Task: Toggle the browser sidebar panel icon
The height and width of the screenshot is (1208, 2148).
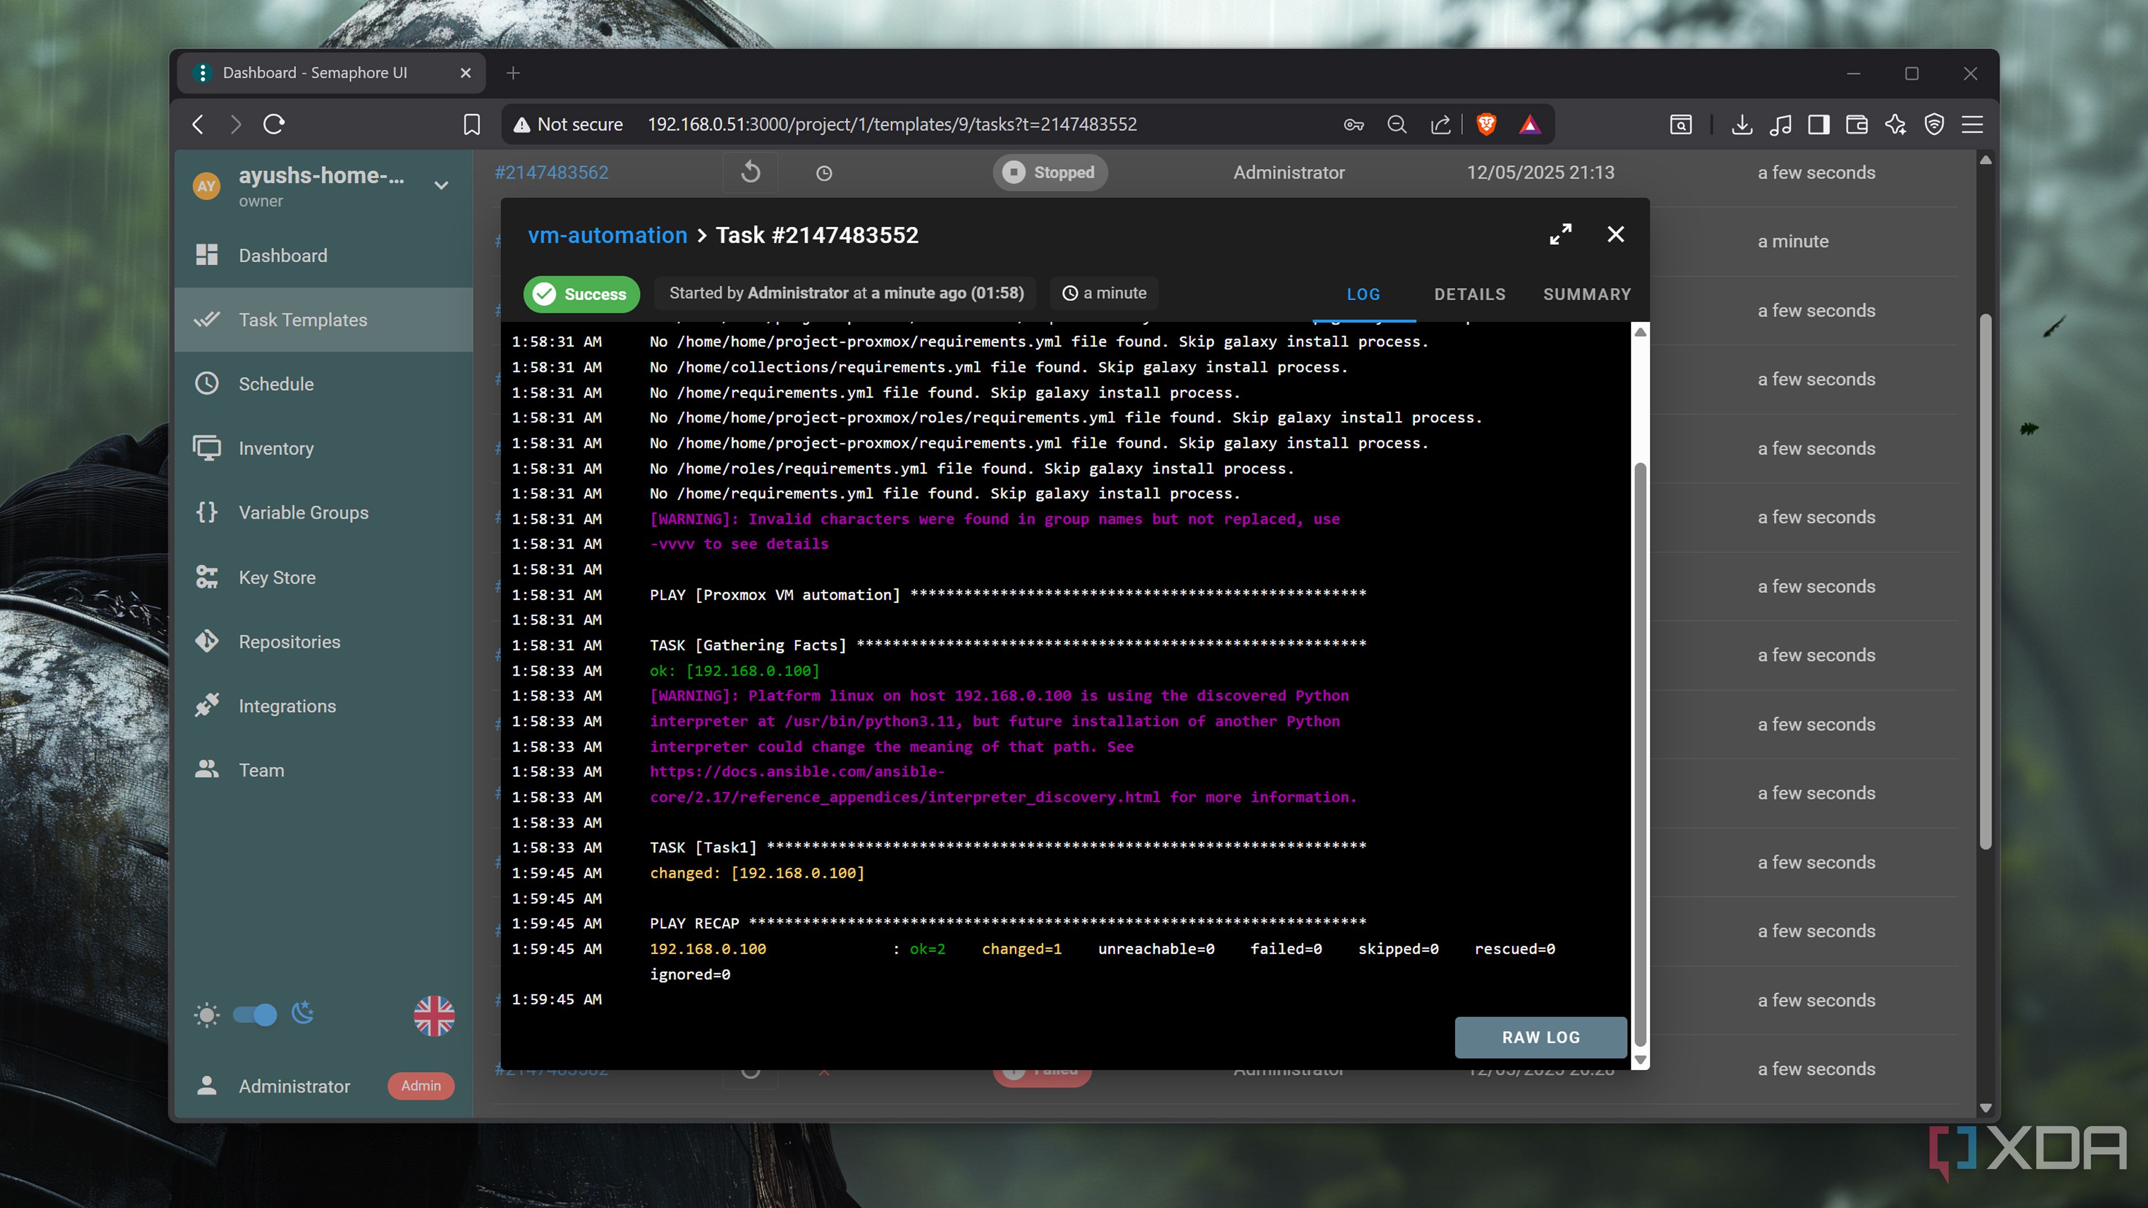Action: click(1818, 124)
